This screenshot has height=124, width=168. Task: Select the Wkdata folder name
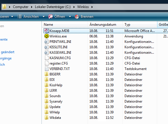click(x=55, y=118)
